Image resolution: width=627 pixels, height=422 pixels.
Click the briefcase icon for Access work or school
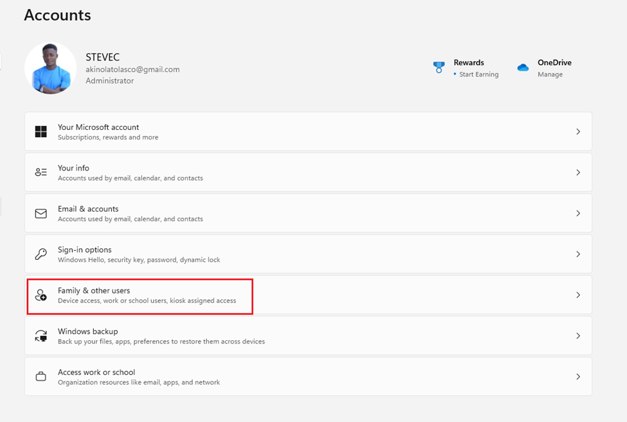[x=41, y=377]
